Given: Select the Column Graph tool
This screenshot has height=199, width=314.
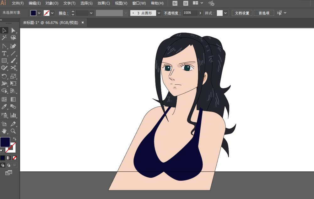Looking at the screenshot, I should pyautogui.click(x=13, y=115).
